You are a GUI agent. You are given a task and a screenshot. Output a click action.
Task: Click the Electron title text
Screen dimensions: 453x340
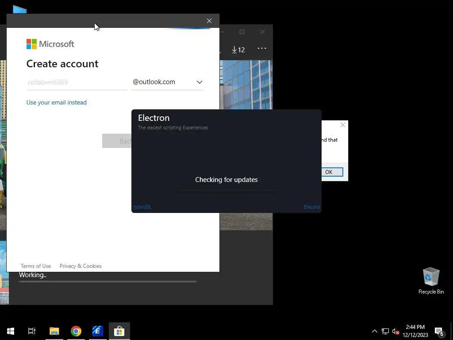tap(154, 118)
